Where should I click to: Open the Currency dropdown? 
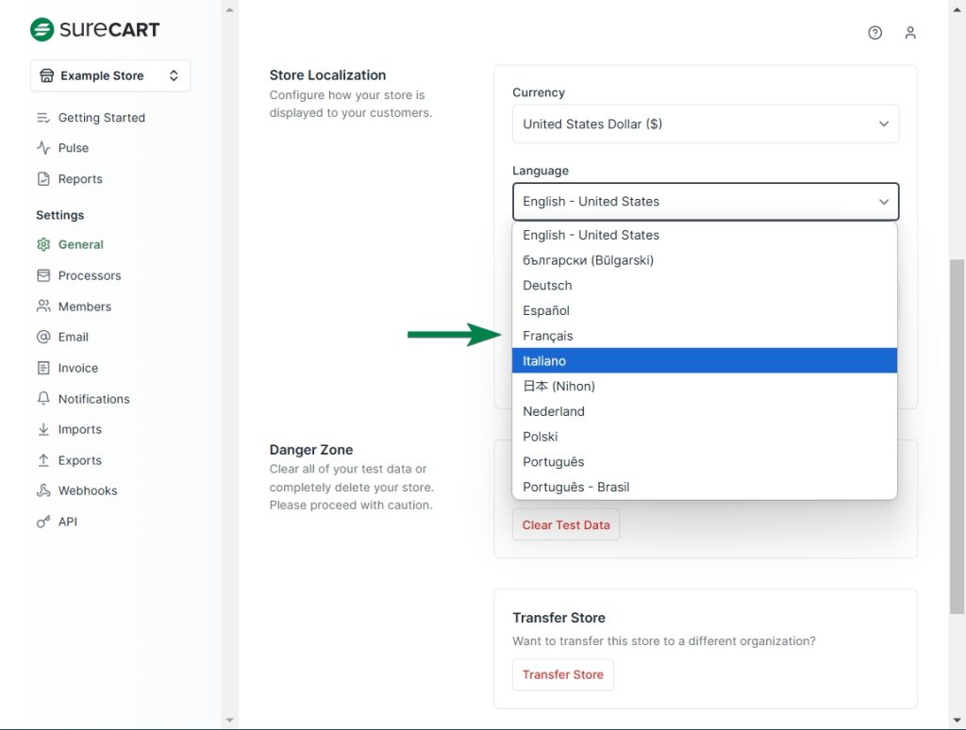(x=705, y=124)
